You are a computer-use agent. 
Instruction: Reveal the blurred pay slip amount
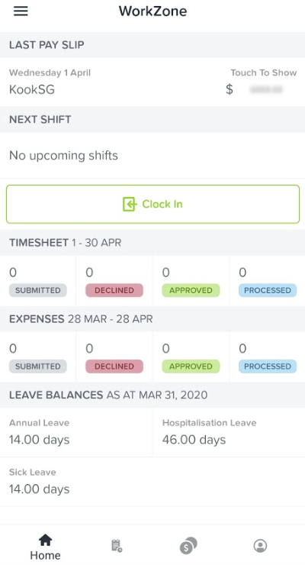(x=267, y=89)
